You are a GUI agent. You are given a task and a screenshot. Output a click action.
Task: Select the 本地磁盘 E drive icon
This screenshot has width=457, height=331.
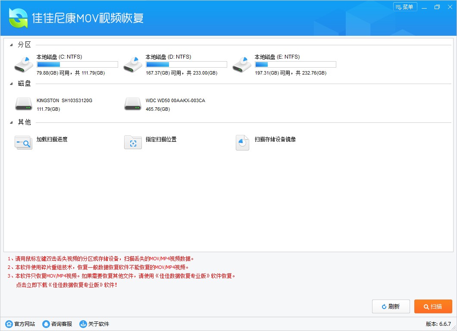coord(241,64)
